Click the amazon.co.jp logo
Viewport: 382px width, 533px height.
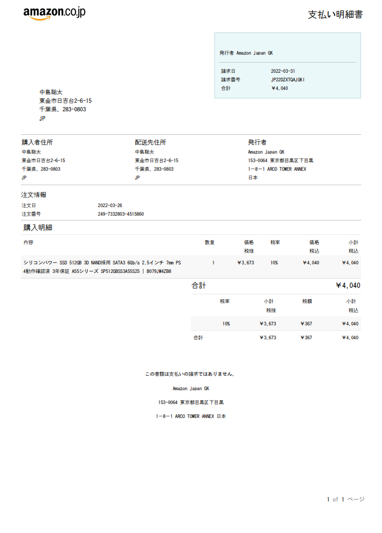54,14
